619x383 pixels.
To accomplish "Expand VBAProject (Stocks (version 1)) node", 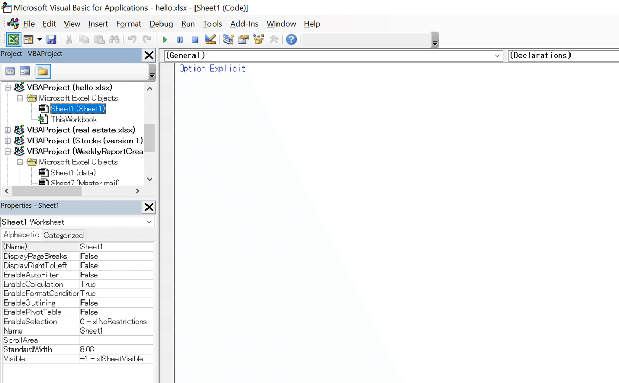I will pyautogui.click(x=8, y=141).
